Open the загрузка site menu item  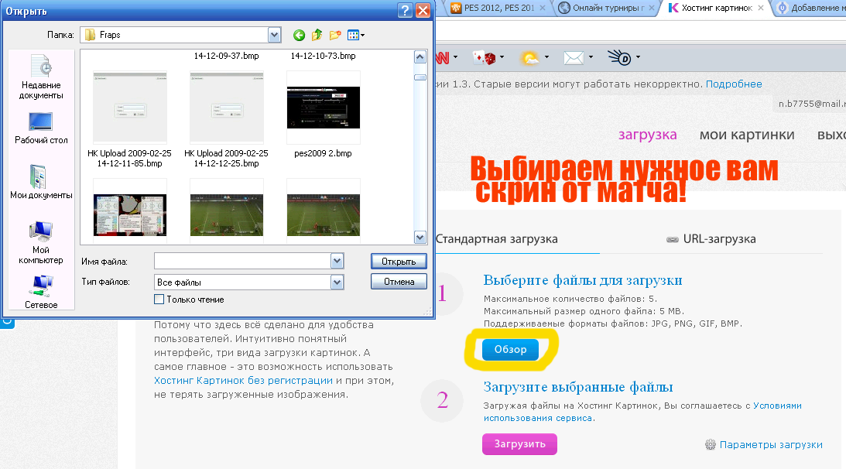tap(647, 135)
